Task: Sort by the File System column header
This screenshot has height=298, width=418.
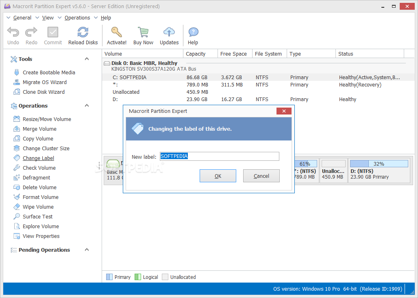Action: point(270,54)
